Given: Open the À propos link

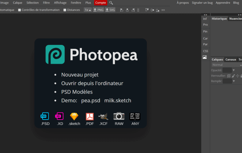Looking at the screenshot, I should point(183,3).
